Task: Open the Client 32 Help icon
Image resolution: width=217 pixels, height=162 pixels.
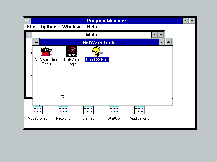Action: click(x=97, y=52)
